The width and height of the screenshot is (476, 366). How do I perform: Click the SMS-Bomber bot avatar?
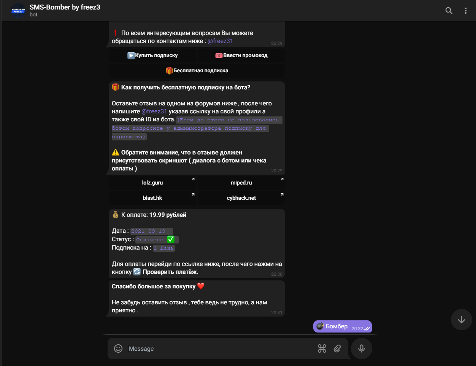click(18, 11)
